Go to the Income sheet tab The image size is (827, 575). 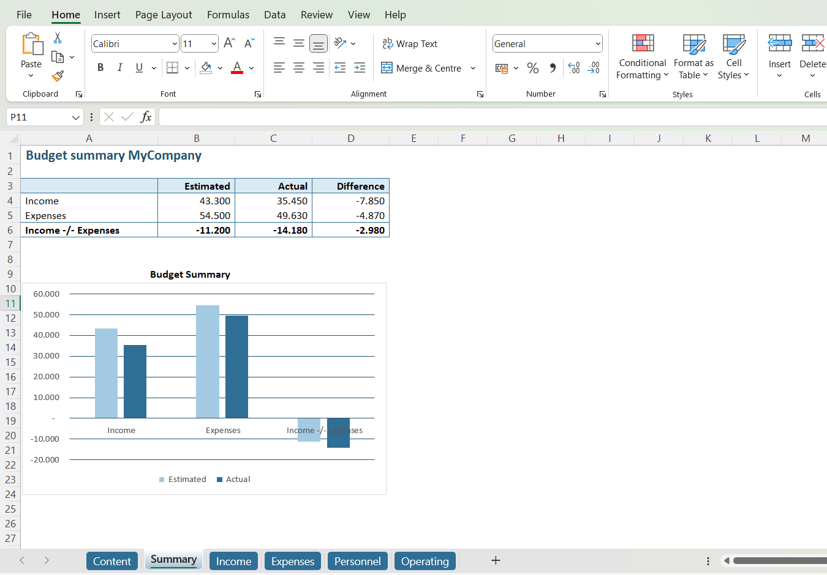click(x=233, y=561)
